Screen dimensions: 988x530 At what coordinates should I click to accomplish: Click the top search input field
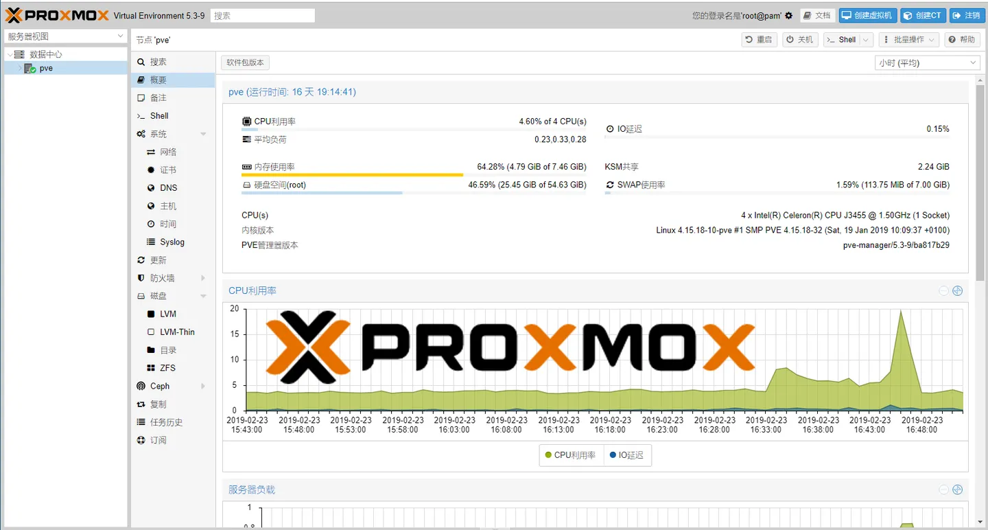click(x=263, y=16)
